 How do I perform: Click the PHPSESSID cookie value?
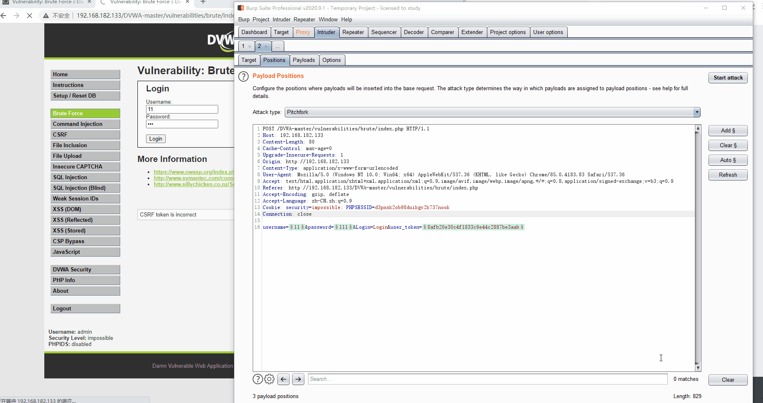[x=412, y=207]
